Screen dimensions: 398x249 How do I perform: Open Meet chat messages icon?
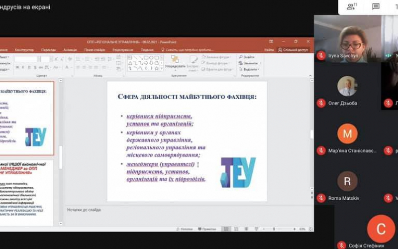pyautogui.click(x=376, y=6)
